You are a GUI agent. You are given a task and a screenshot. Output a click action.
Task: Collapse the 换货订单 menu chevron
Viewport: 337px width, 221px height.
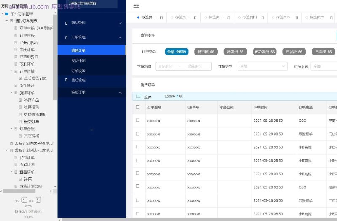click(120, 92)
